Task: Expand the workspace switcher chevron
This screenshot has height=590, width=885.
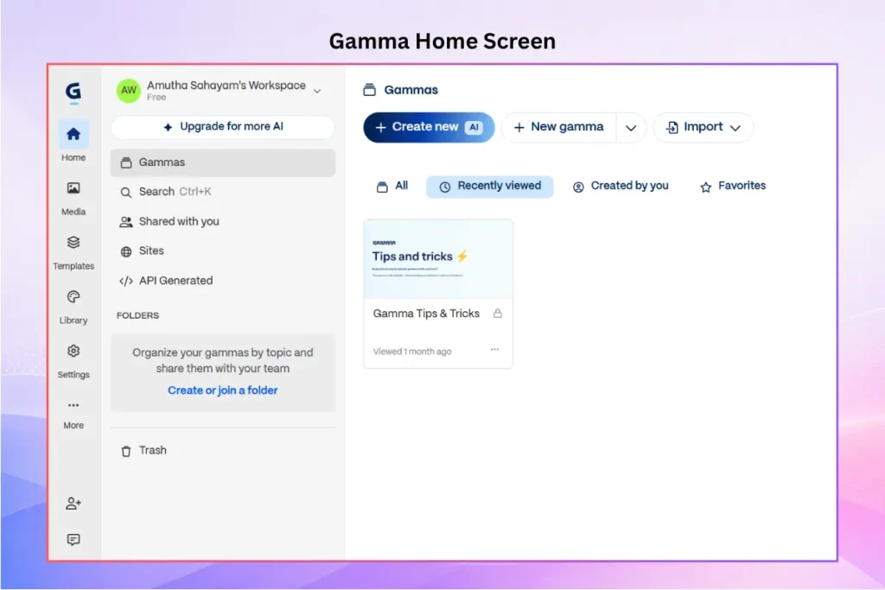Action: 317,91
